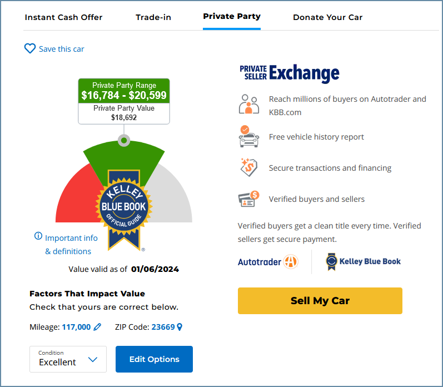Click the vehicle history report car icon

[248, 137]
